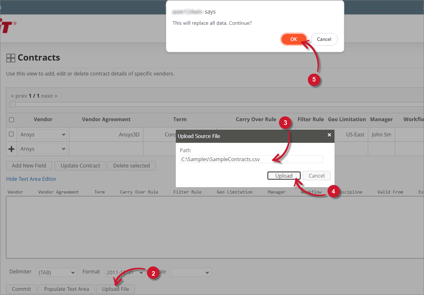Click the Populate Text Area button
Image resolution: width=424 pixels, height=295 pixels.
pyautogui.click(x=66, y=289)
